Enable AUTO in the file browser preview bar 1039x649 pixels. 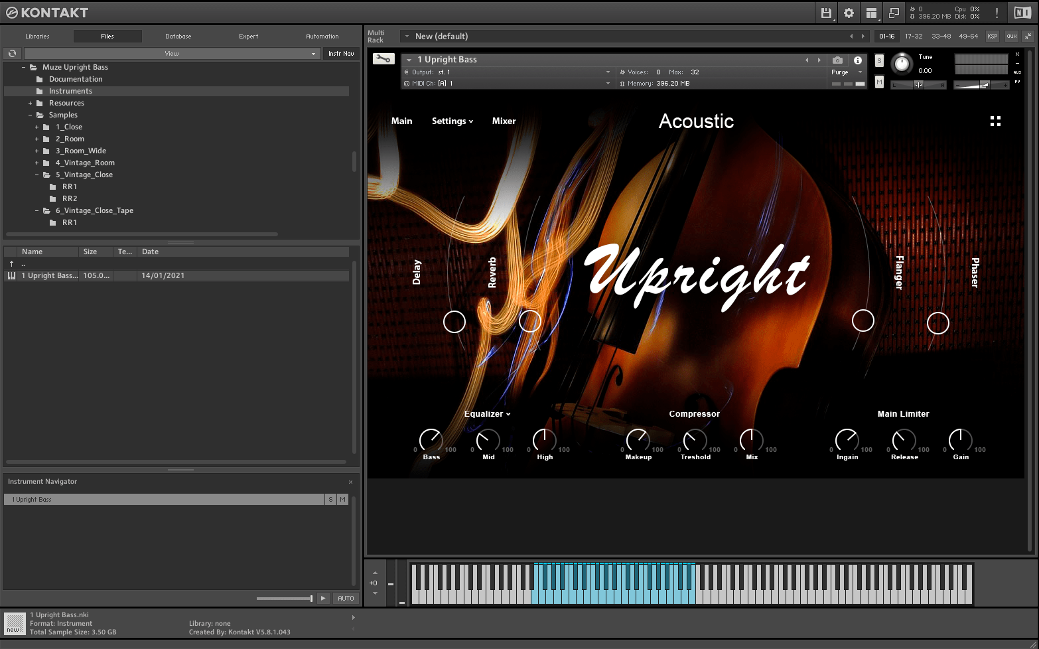point(345,598)
